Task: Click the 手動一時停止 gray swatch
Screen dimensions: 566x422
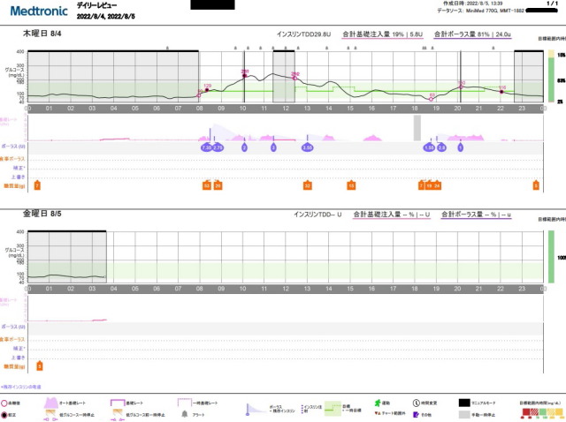Action: (x=464, y=414)
